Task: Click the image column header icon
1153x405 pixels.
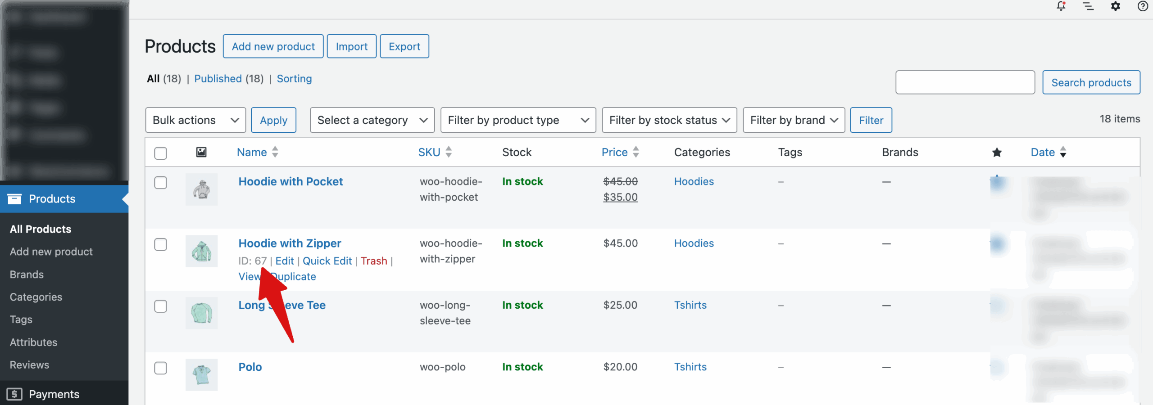Action: pos(201,152)
